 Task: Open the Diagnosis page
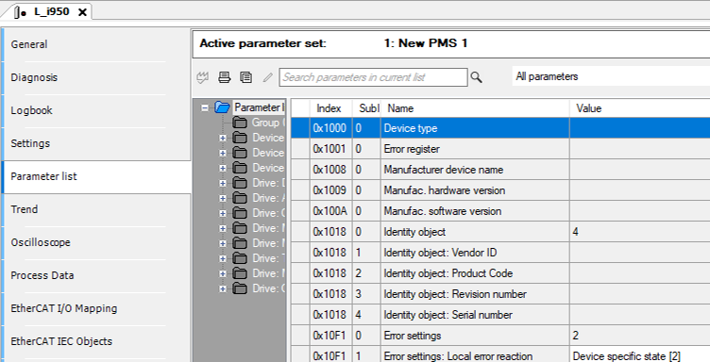34,77
